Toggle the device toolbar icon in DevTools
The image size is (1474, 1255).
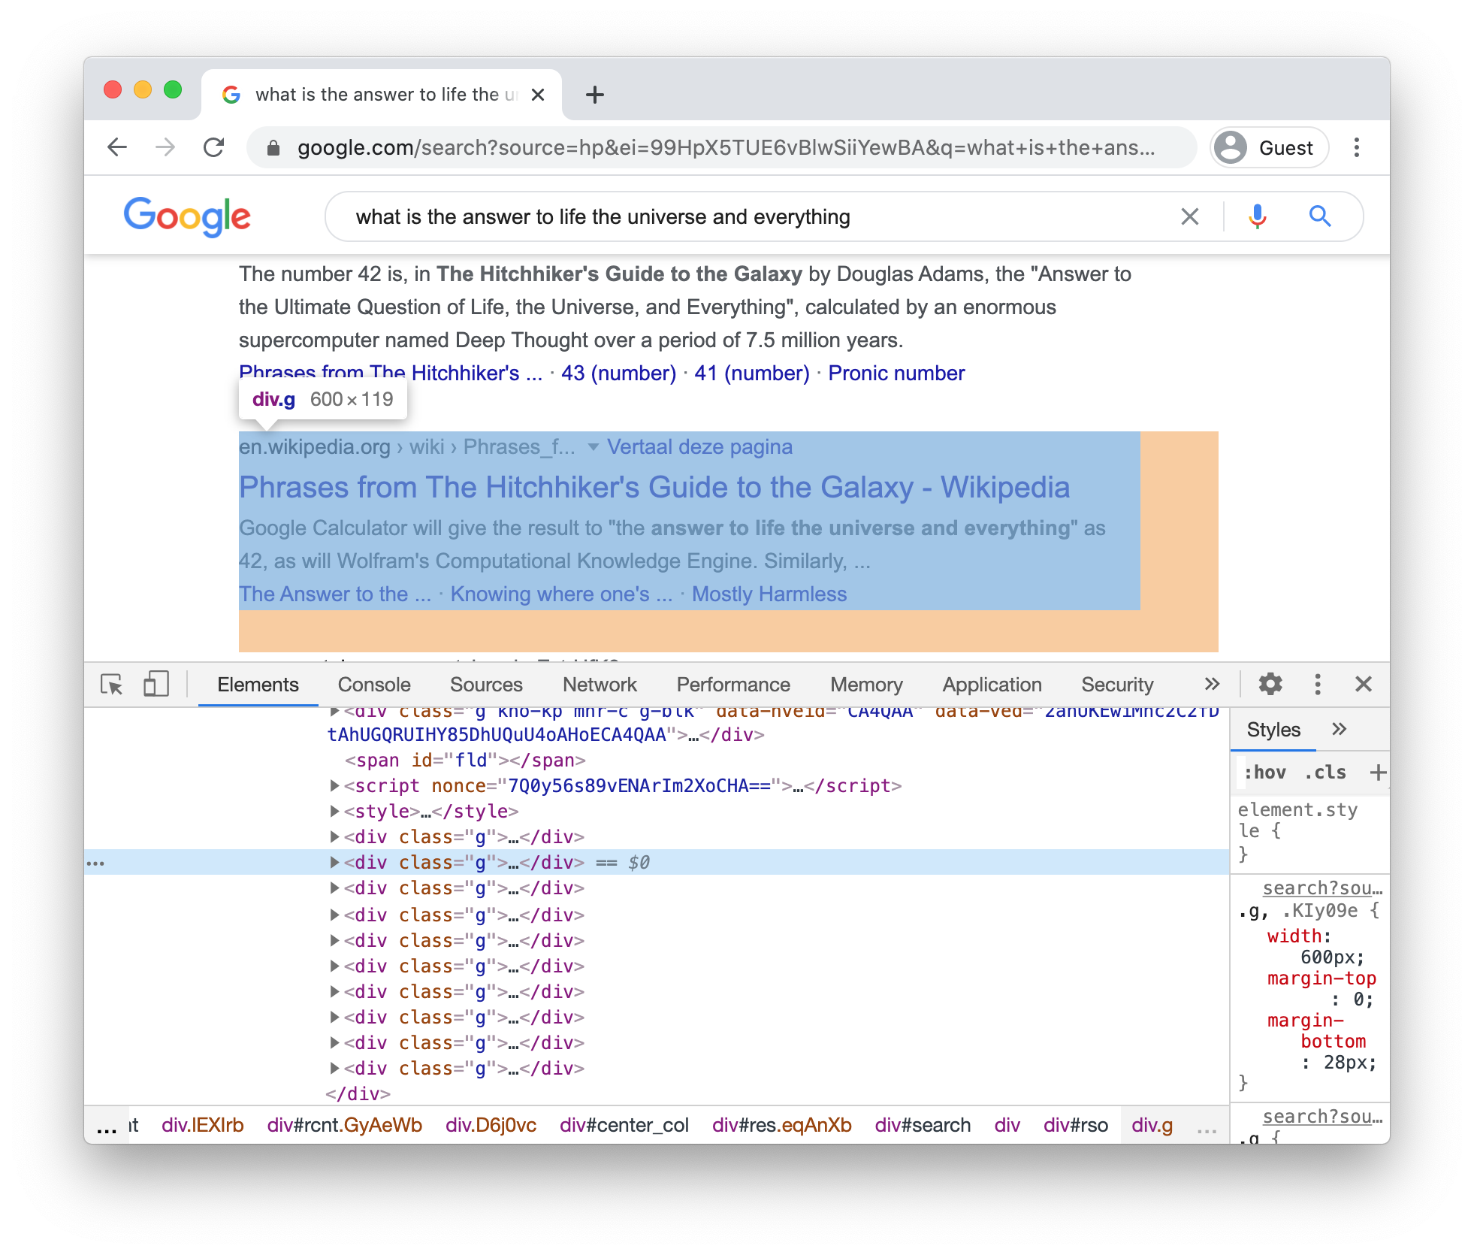[156, 685]
